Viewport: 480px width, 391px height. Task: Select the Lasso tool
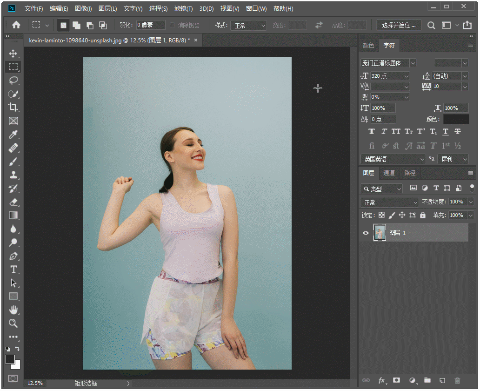tap(13, 81)
